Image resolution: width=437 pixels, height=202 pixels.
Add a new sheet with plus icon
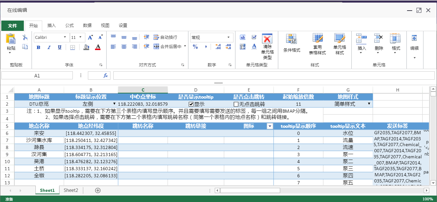coord(98,190)
